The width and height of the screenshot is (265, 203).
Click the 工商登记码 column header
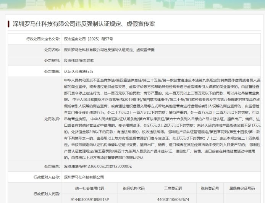[x=173, y=188]
